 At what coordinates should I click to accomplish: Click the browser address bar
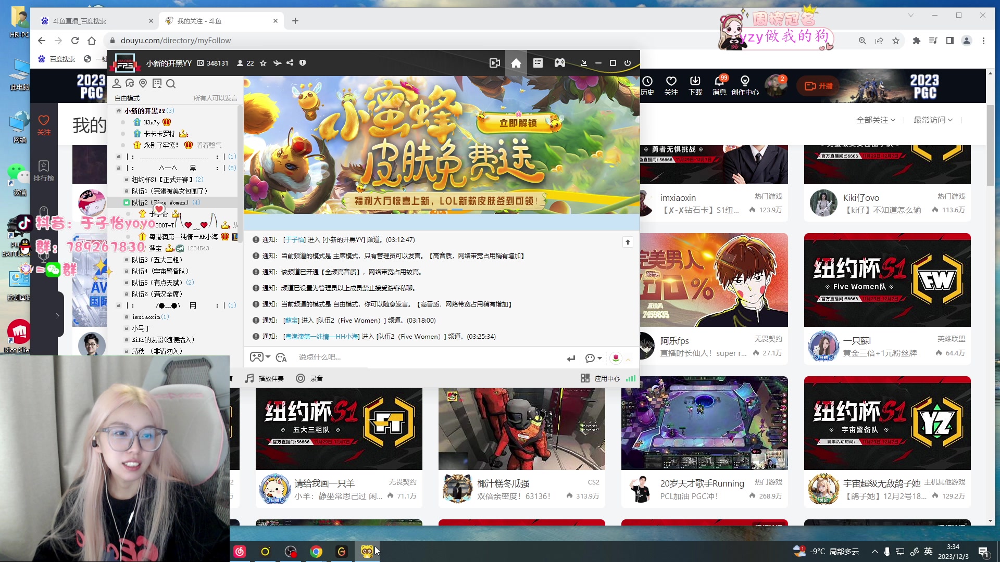(x=479, y=41)
